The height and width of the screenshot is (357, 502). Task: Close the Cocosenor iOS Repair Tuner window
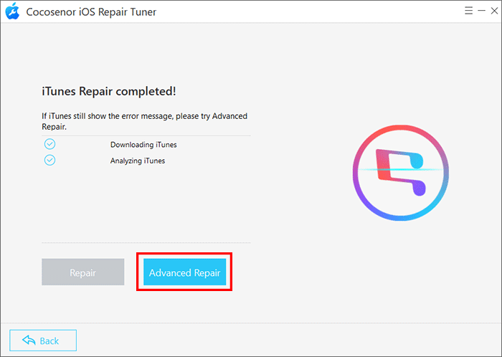[x=494, y=11]
